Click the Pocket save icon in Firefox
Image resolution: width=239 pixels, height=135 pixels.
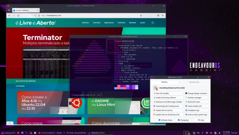click(158, 15)
